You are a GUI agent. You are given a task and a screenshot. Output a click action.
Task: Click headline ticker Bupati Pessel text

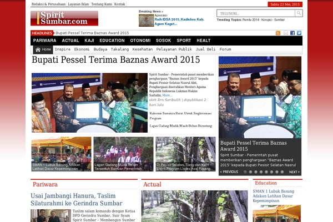(x=92, y=33)
